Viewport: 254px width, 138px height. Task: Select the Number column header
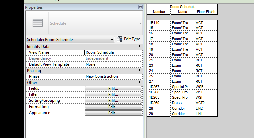tap(159, 12)
